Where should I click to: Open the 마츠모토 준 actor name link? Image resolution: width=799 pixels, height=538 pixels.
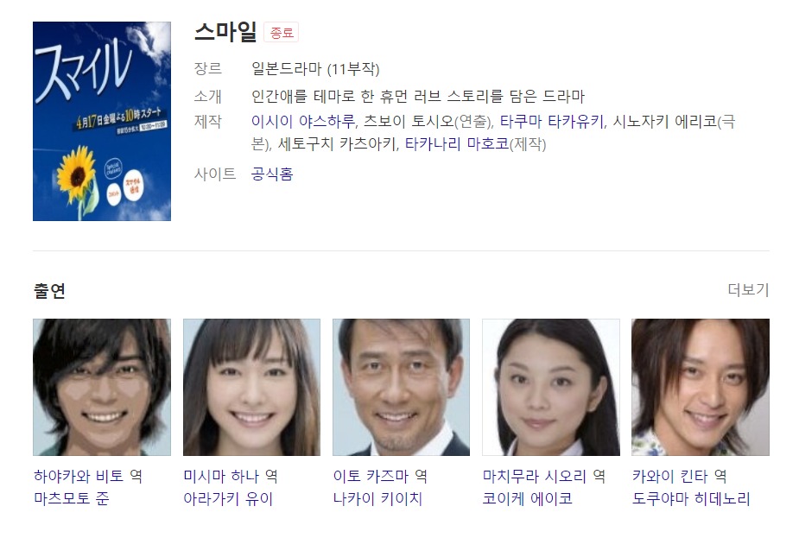72,498
